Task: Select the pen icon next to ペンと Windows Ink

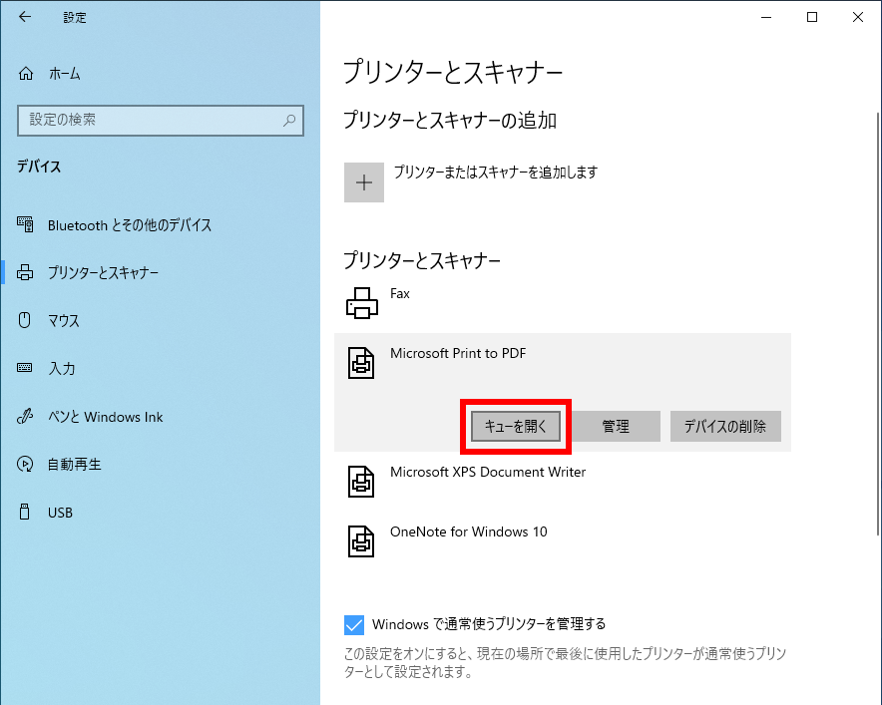Action: click(x=25, y=416)
